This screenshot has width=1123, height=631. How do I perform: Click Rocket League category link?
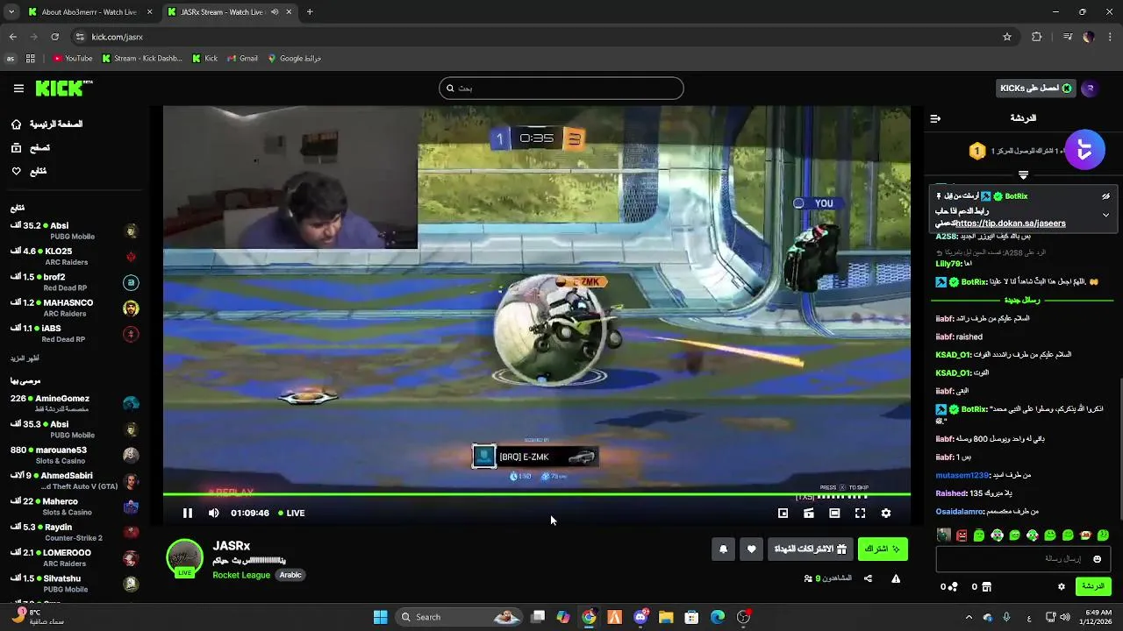pyautogui.click(x=241, y=575)
